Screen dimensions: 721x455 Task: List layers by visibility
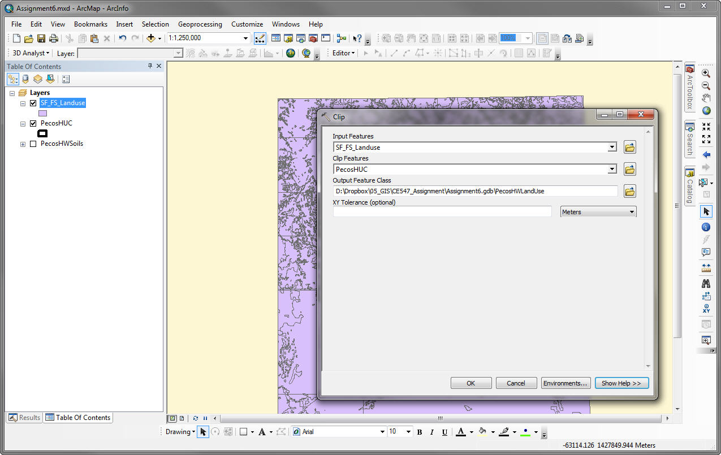coord(38,79)
